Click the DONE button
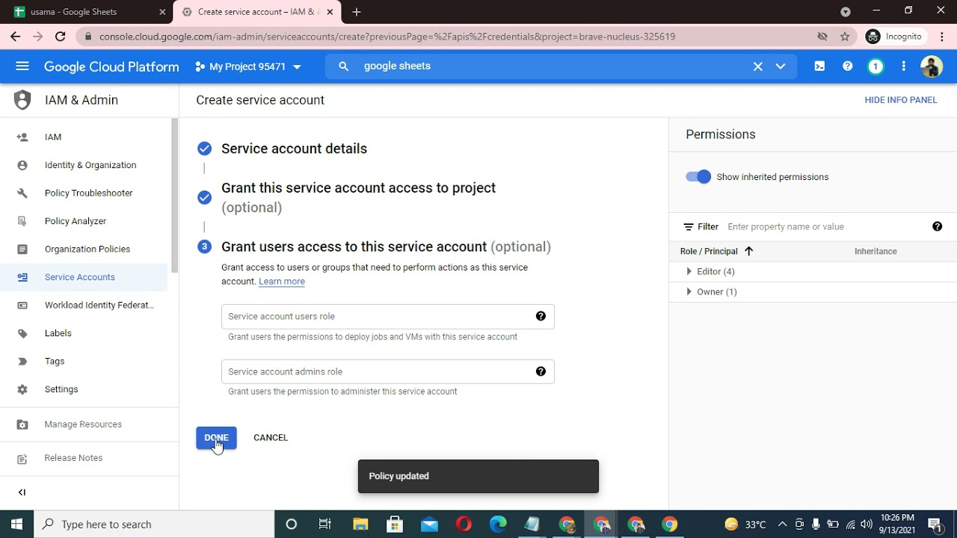The width and height of the screenshot is (957, 538). [x=216, y=438]
